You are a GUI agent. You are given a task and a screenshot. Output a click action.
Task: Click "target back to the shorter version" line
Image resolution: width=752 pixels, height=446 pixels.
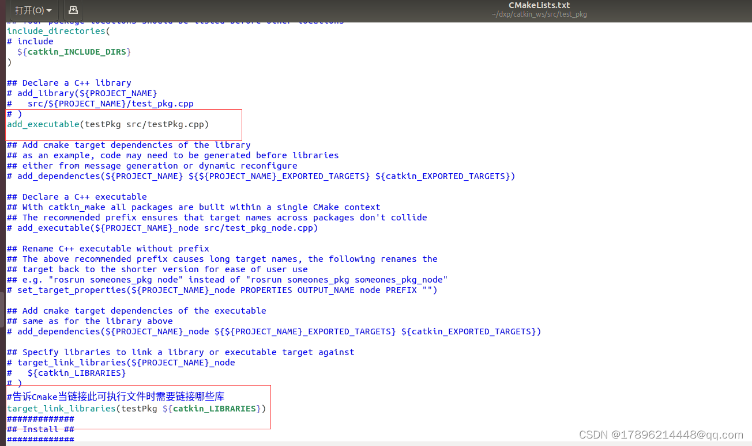point(157,269)
